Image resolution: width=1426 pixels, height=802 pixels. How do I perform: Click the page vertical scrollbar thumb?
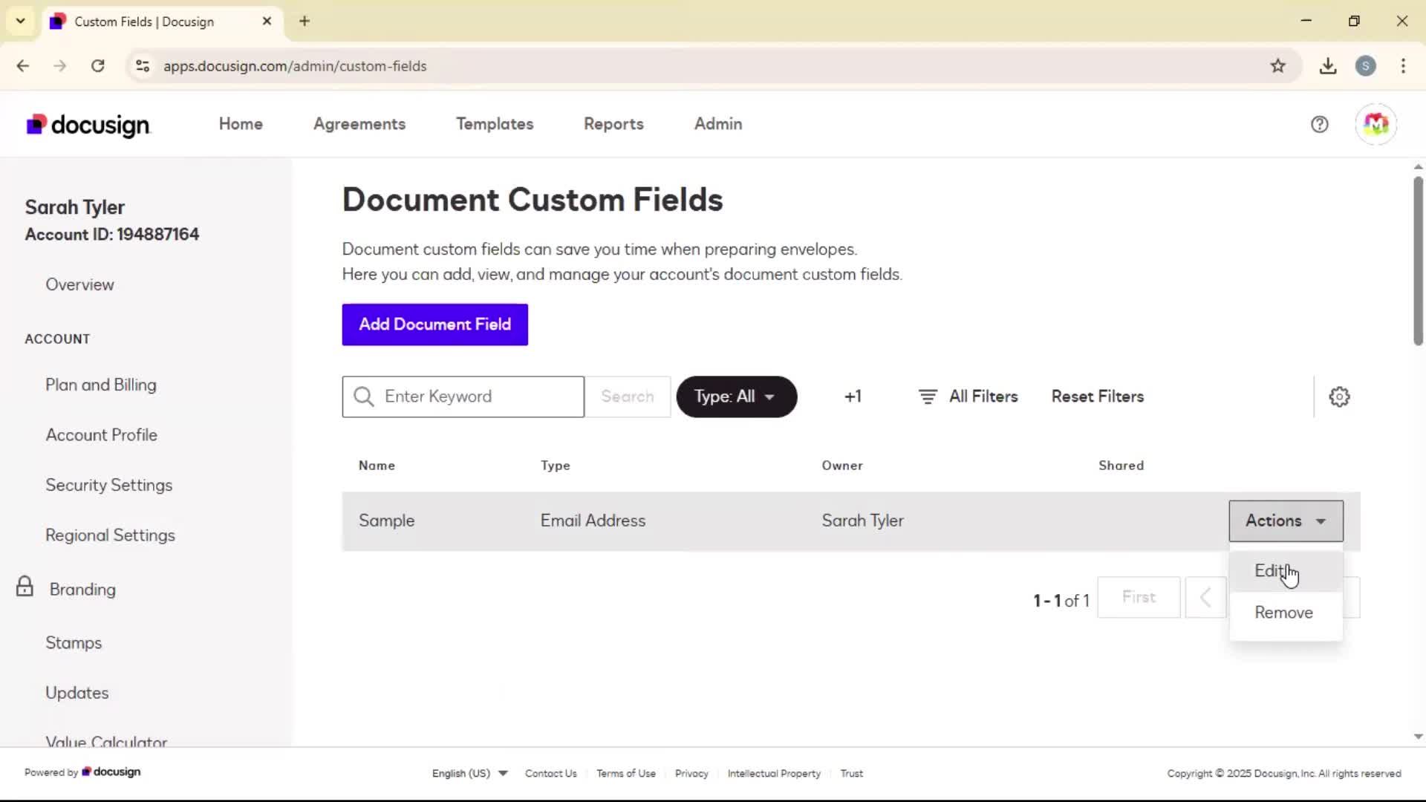pyautogui.click(x=1418, y=260)
